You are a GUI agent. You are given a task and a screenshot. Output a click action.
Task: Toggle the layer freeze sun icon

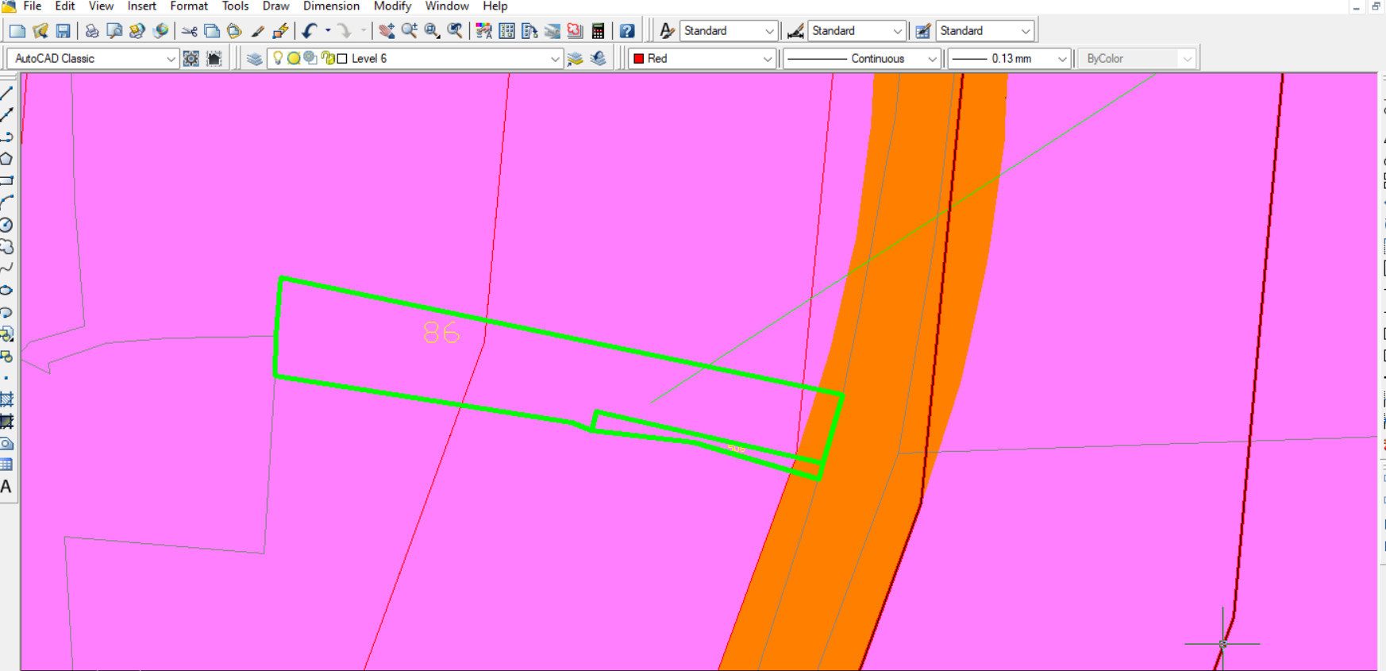[x=294, y=58]
